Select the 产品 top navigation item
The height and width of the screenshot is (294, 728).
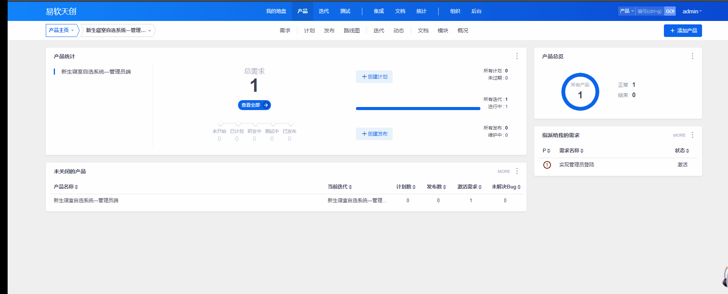tap(303, 11)
